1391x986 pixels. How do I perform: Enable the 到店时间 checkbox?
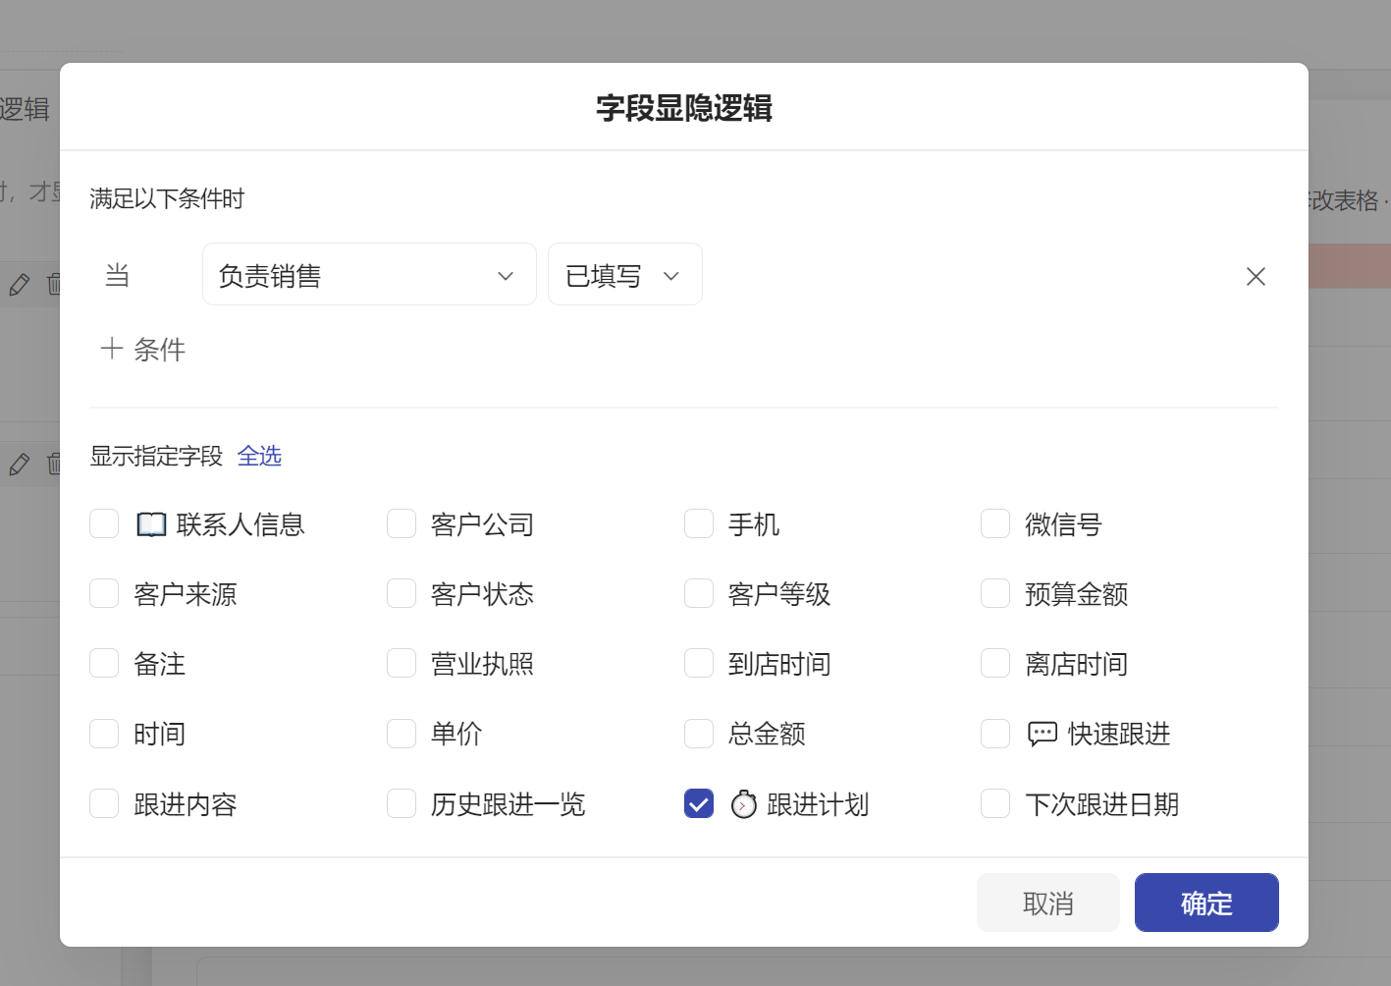(699, 663)
